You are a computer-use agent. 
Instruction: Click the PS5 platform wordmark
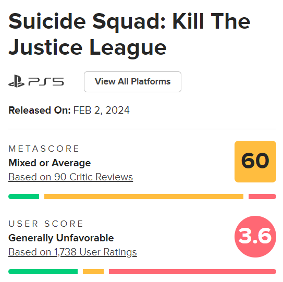[x=46, y=81]
